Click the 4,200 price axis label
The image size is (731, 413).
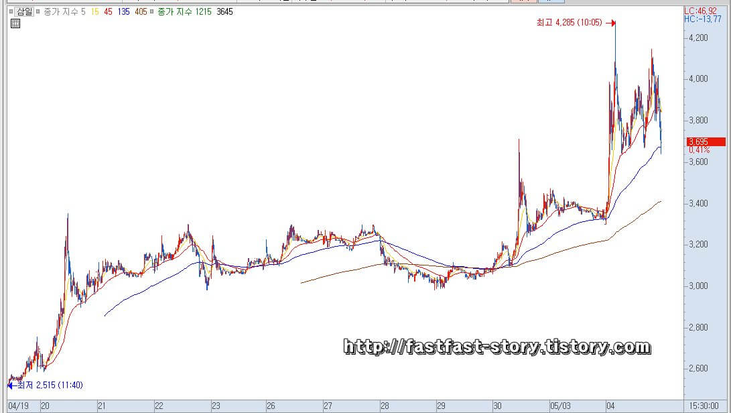click(698, 38)
